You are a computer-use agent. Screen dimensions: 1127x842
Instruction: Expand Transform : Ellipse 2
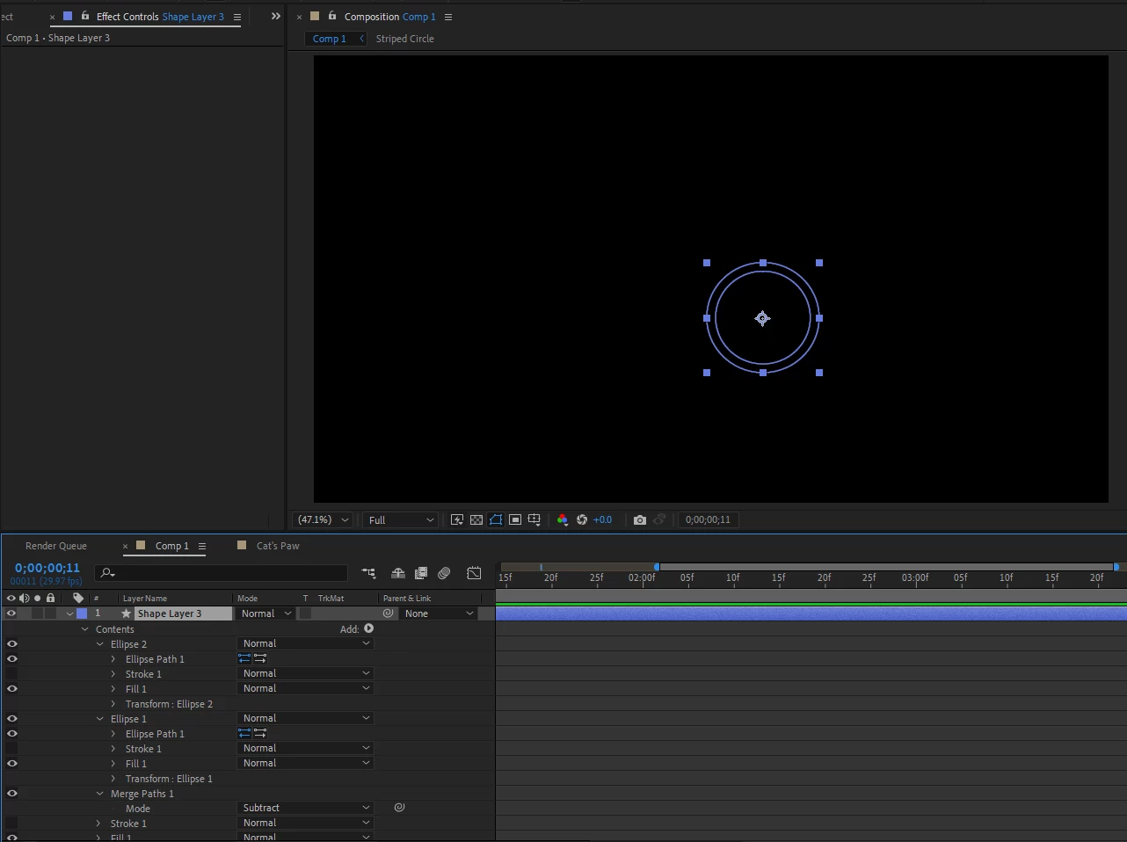(x=113, y=704)
